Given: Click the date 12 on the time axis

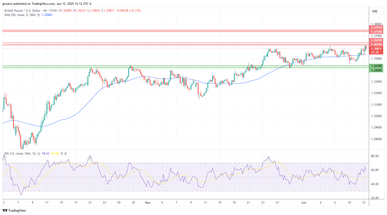Looking at the screenshot, I should pyautogui.click(x=364, y=203).
